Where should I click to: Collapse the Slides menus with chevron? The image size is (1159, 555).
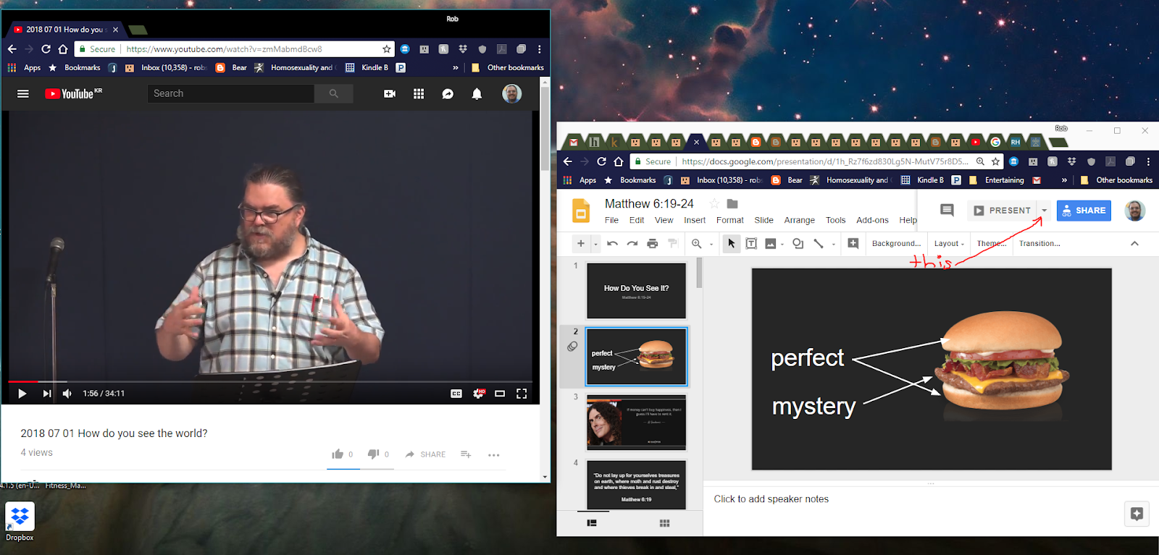click(x=1134, y=244)
